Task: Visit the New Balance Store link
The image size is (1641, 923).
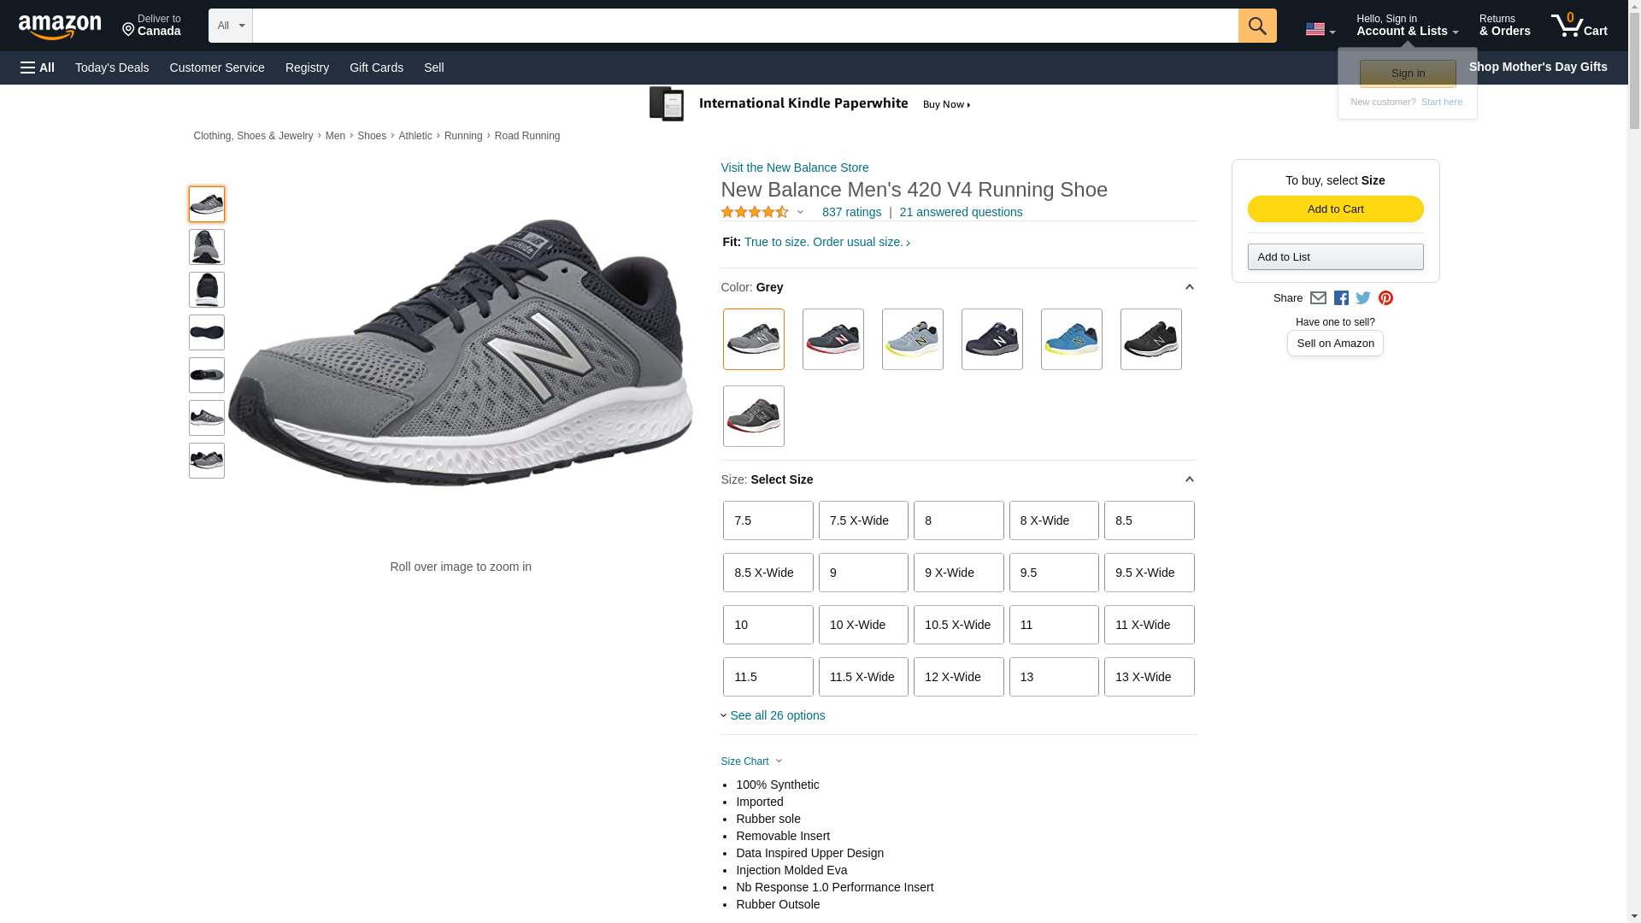Action: click(x=794, y=168)
